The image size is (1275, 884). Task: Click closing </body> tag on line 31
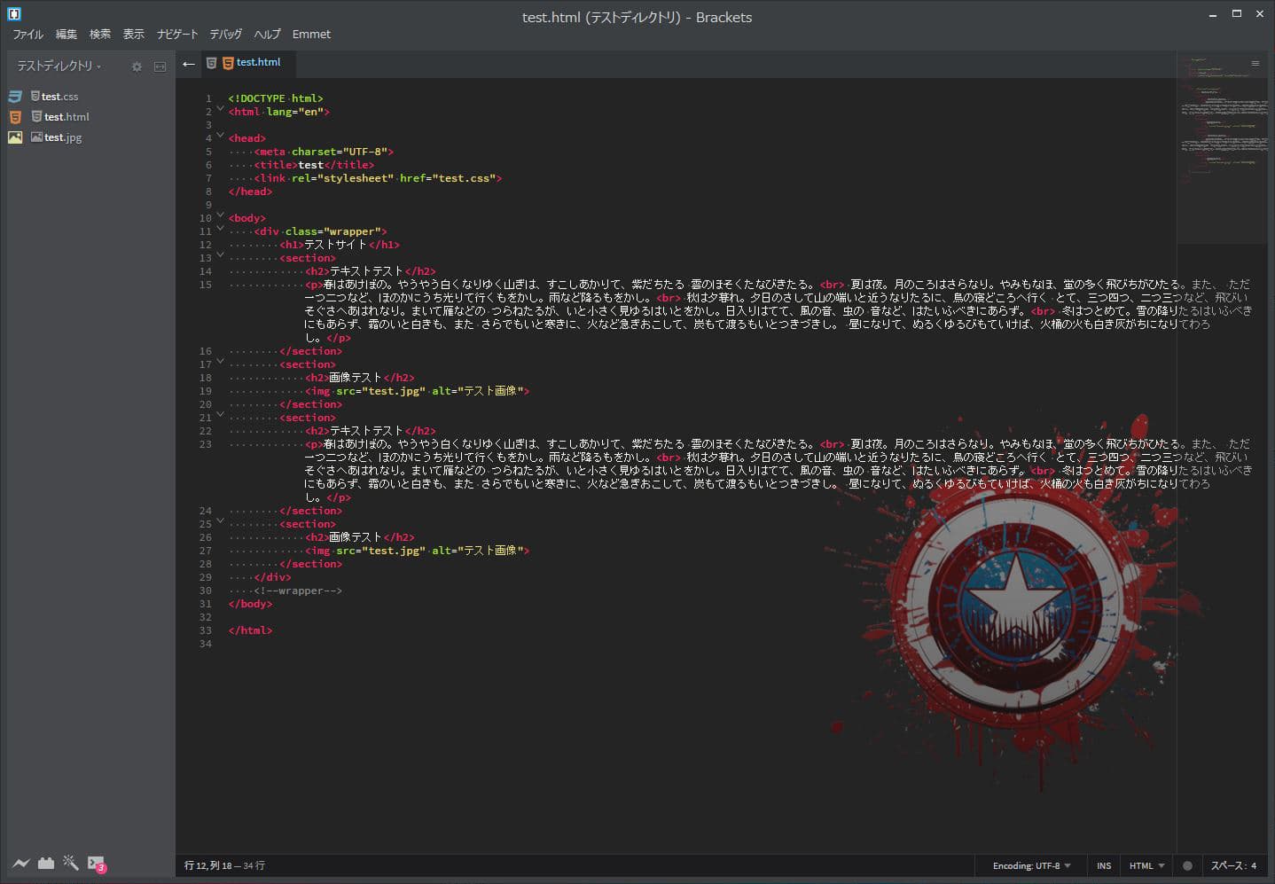coord(250,604)
